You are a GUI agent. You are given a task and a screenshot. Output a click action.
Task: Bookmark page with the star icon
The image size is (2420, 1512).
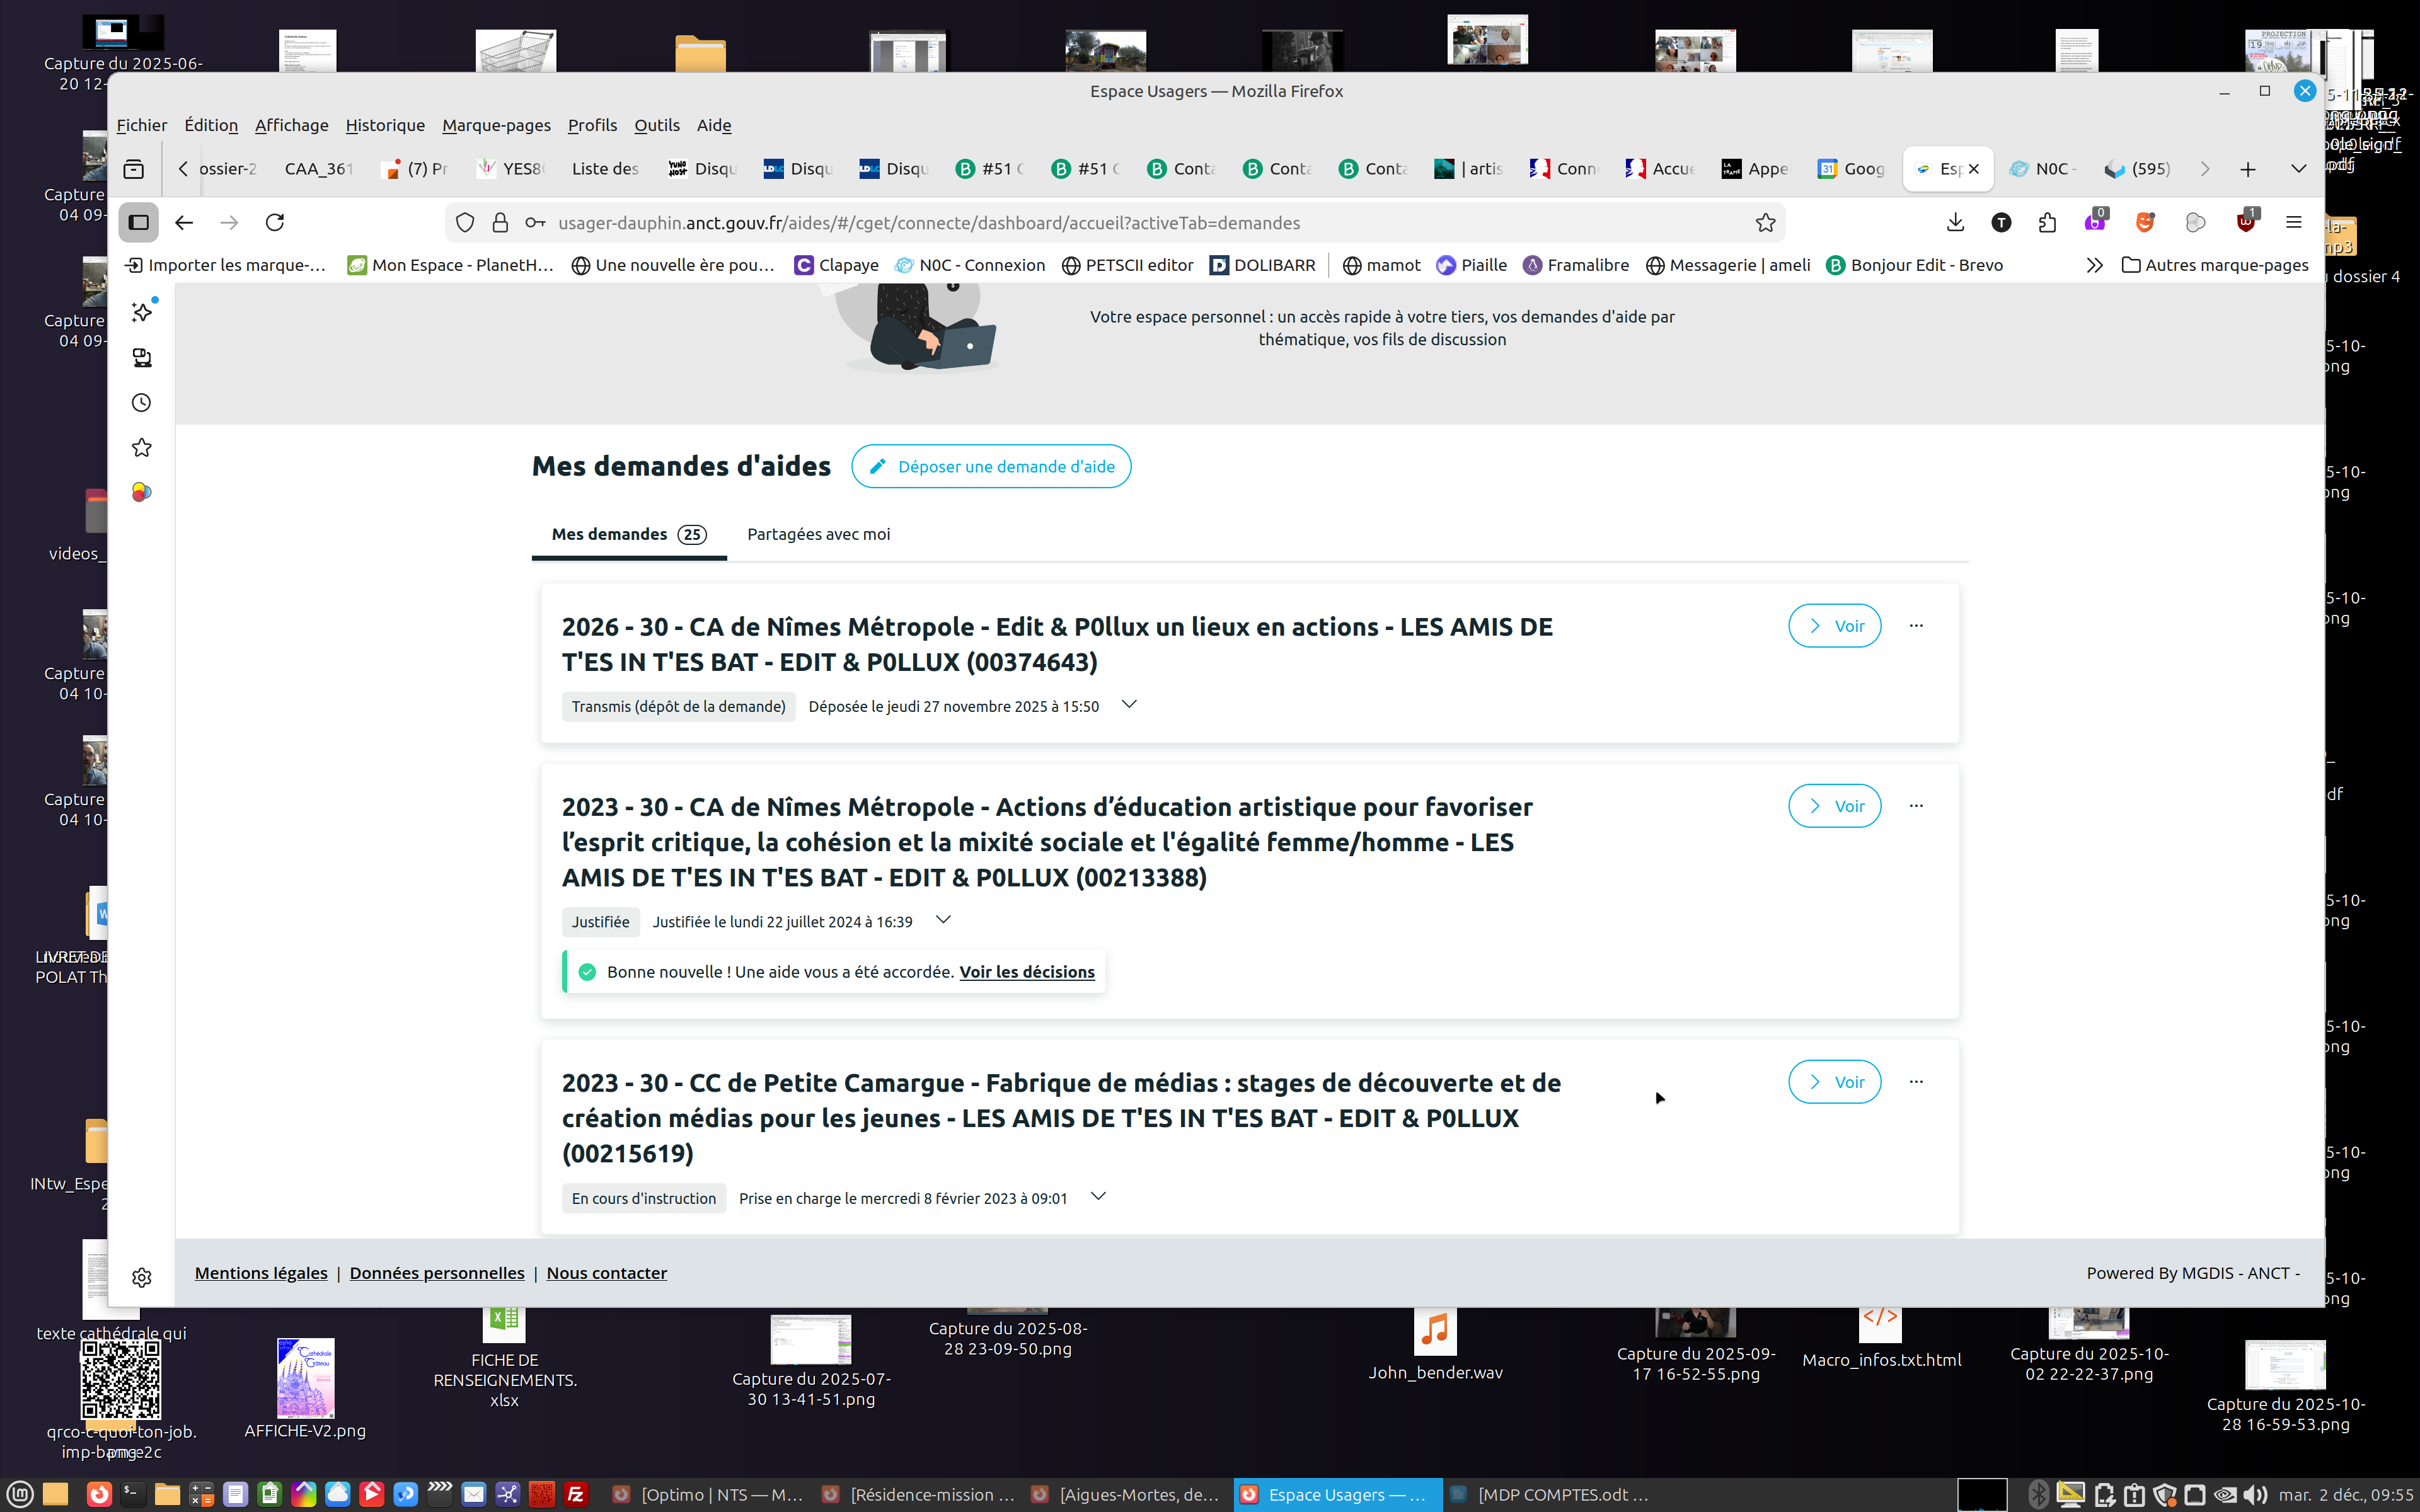coord(1765,222)
